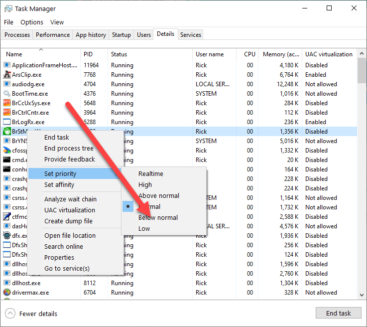
Task: Click the cmd.exe console icon
Action: point(7,160)
